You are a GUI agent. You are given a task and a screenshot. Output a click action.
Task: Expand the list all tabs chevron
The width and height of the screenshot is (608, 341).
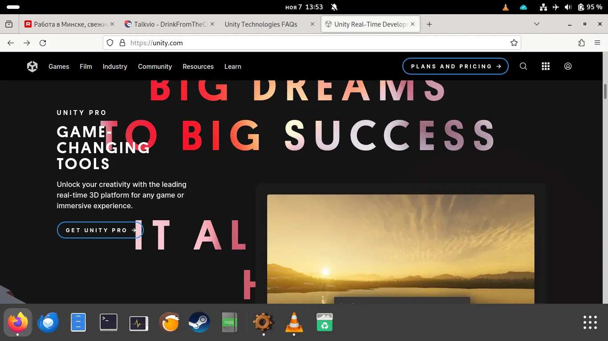pos(537,24)
